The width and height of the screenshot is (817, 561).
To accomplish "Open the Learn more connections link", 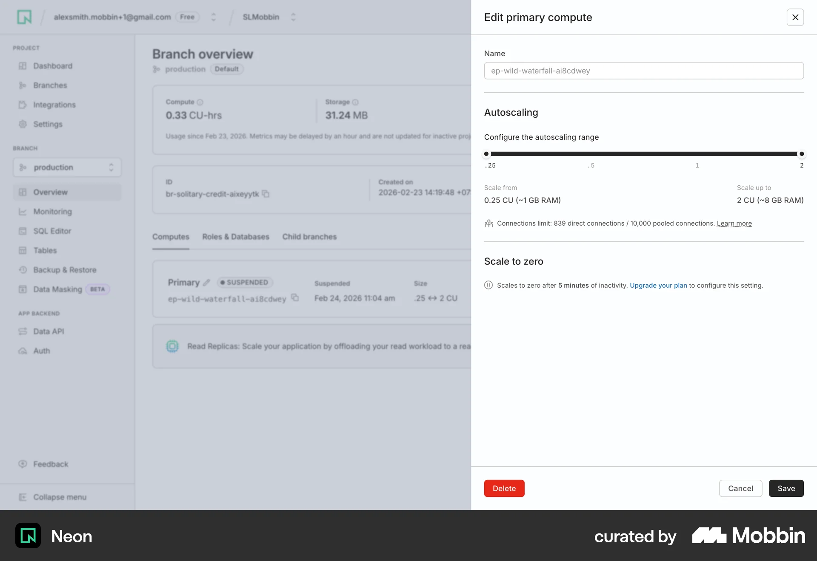I will pos(734,224).
